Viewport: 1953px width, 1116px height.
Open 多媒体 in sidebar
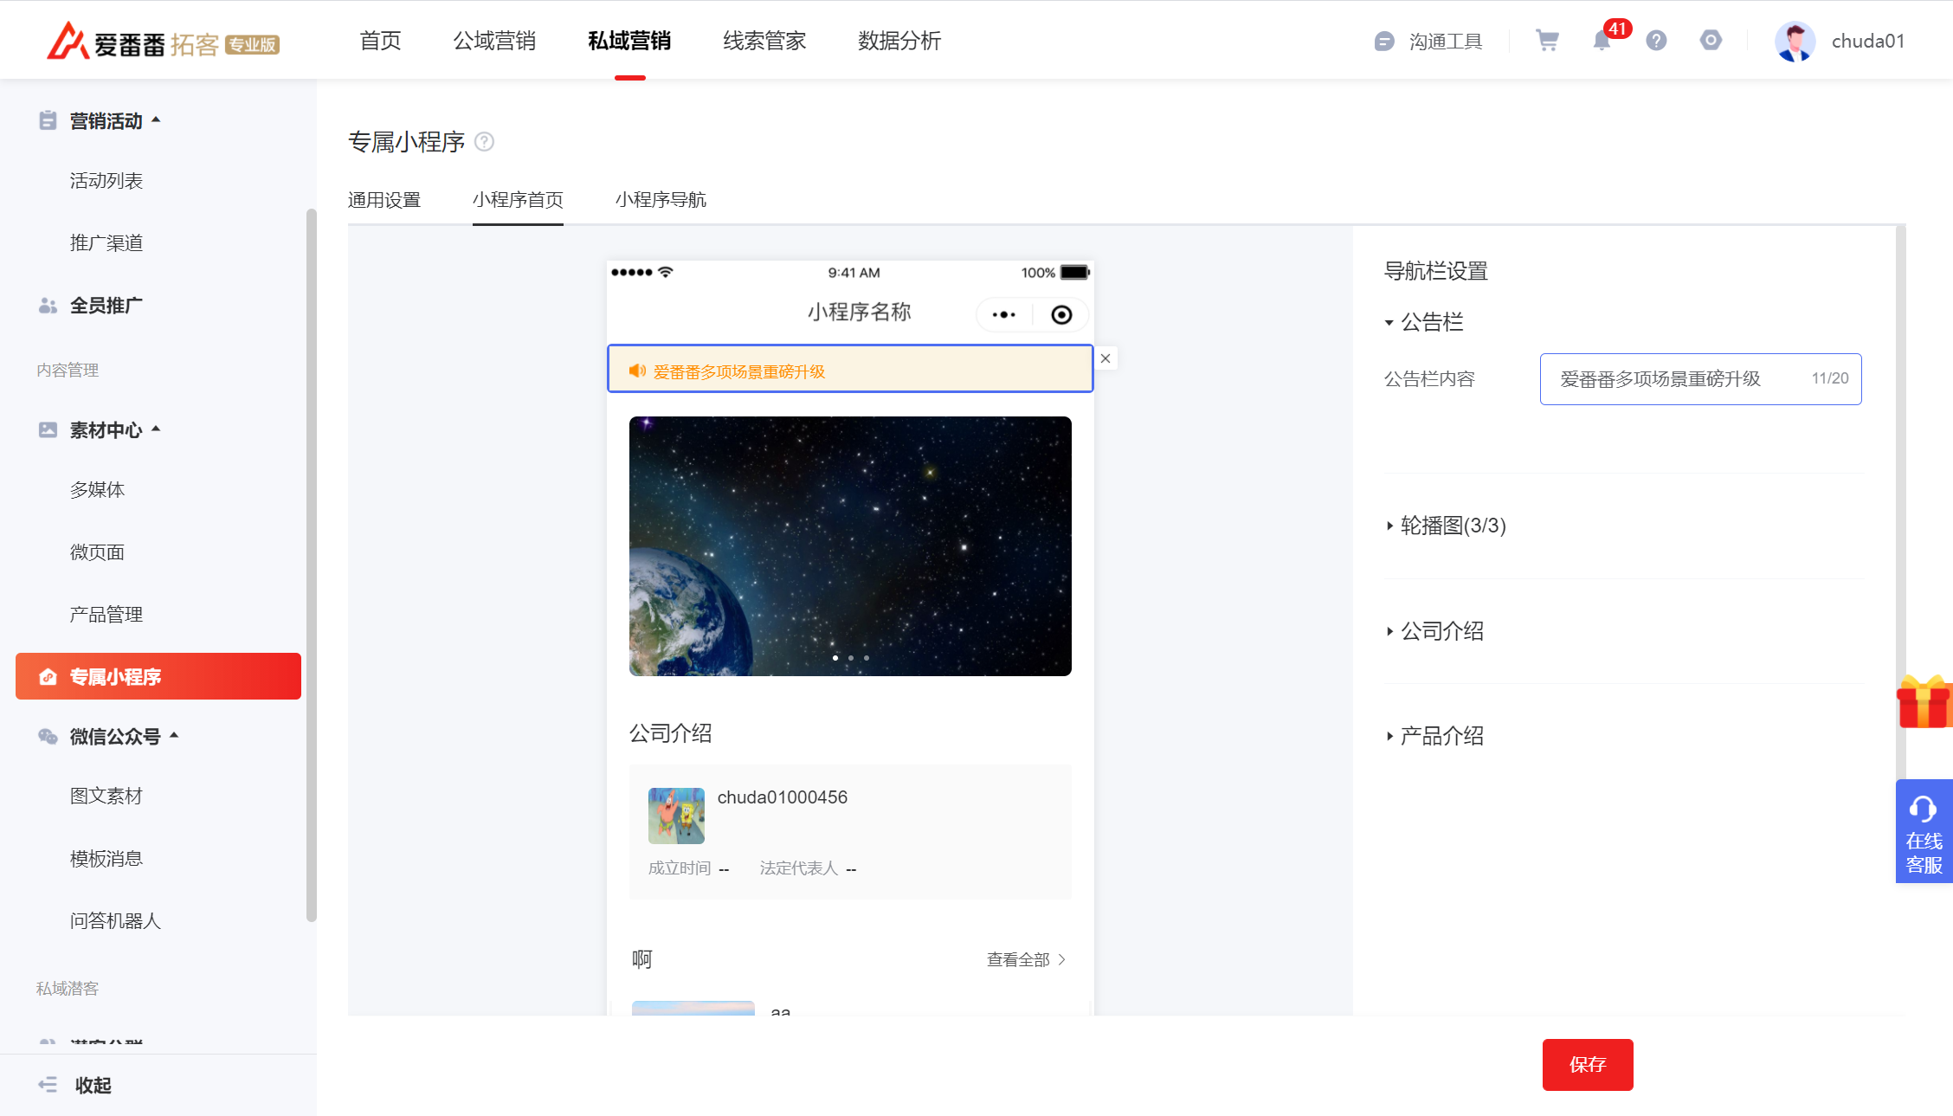[x=97, y=490]
